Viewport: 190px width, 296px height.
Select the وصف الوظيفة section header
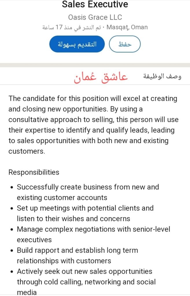click(163, 76)
